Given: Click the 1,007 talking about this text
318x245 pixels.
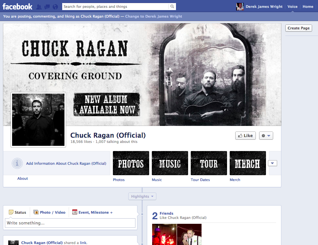Looking at the screenshot, I should [x=116, y=142].
